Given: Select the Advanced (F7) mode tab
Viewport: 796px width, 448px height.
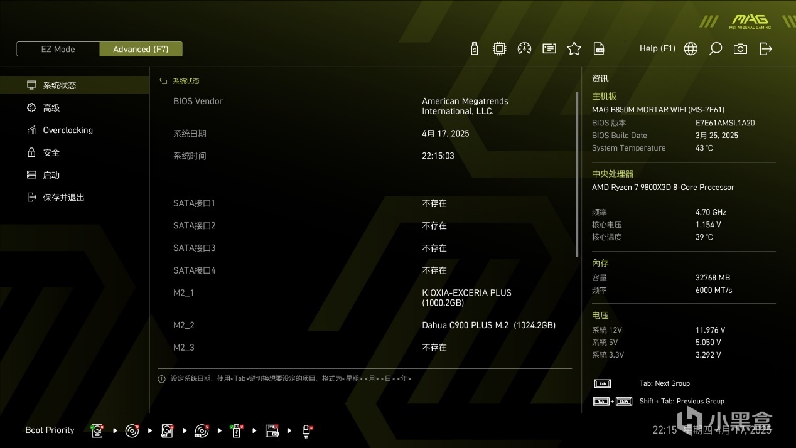Looking at the screenshot, I should coord(141,49).
